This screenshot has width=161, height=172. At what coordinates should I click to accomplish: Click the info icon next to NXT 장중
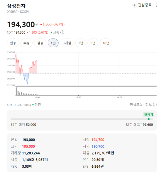click(62, 33)
